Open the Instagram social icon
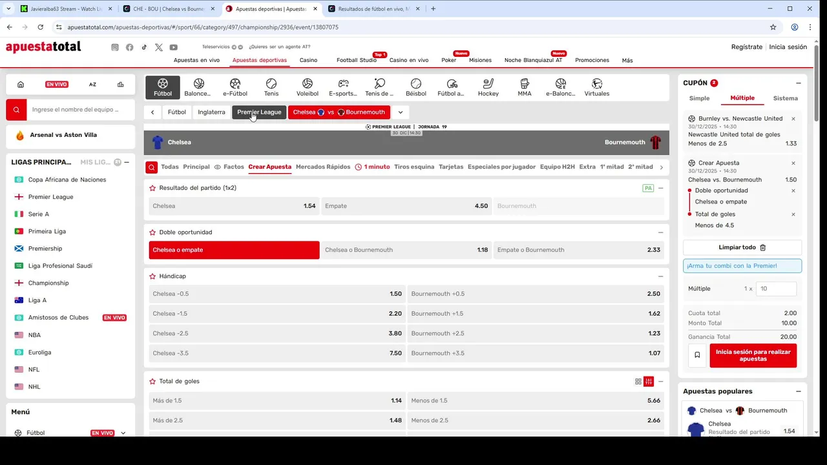827x465 pixels. click(115, 47)
